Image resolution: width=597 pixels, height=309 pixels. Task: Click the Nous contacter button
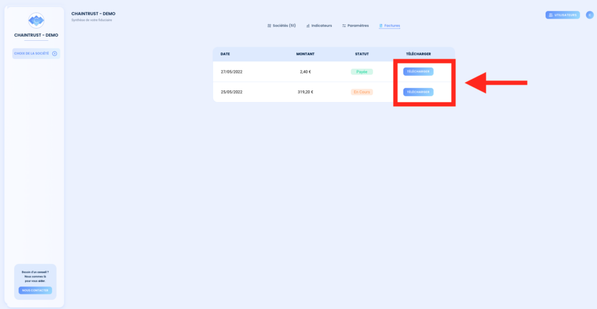[36, 290]
